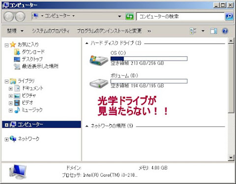Minimize the コンピューター window
236x184 pixels.
[216, 5]
